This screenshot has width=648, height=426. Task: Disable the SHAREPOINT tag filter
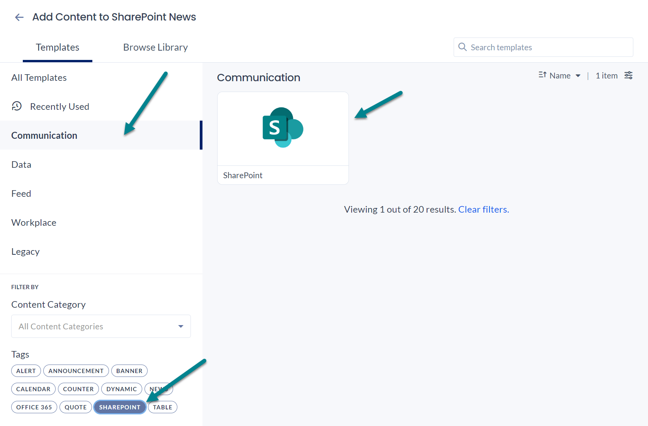[120, 407]
